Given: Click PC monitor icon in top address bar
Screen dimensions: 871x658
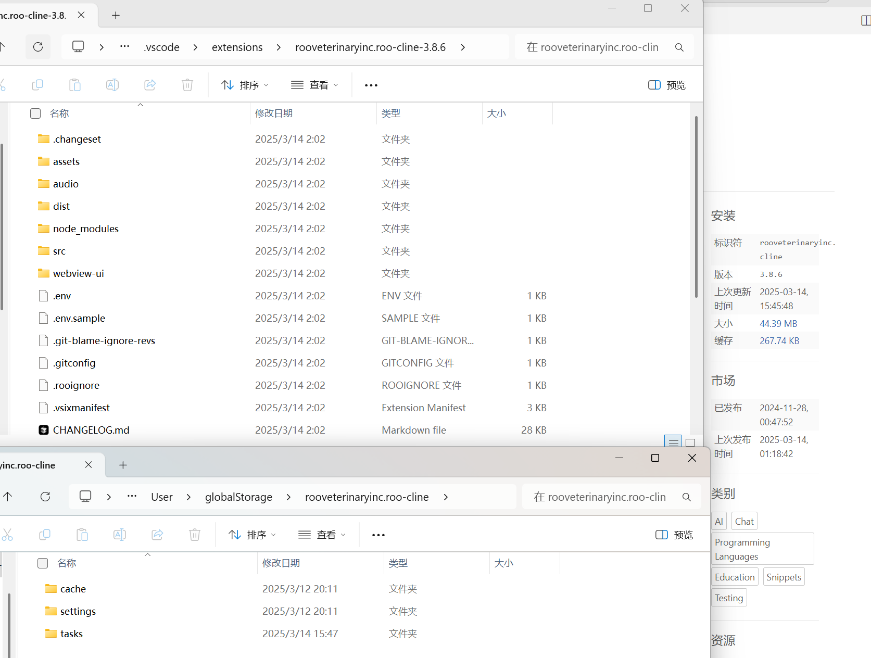Looking at the screenshot, I should [x=78, y=47].
